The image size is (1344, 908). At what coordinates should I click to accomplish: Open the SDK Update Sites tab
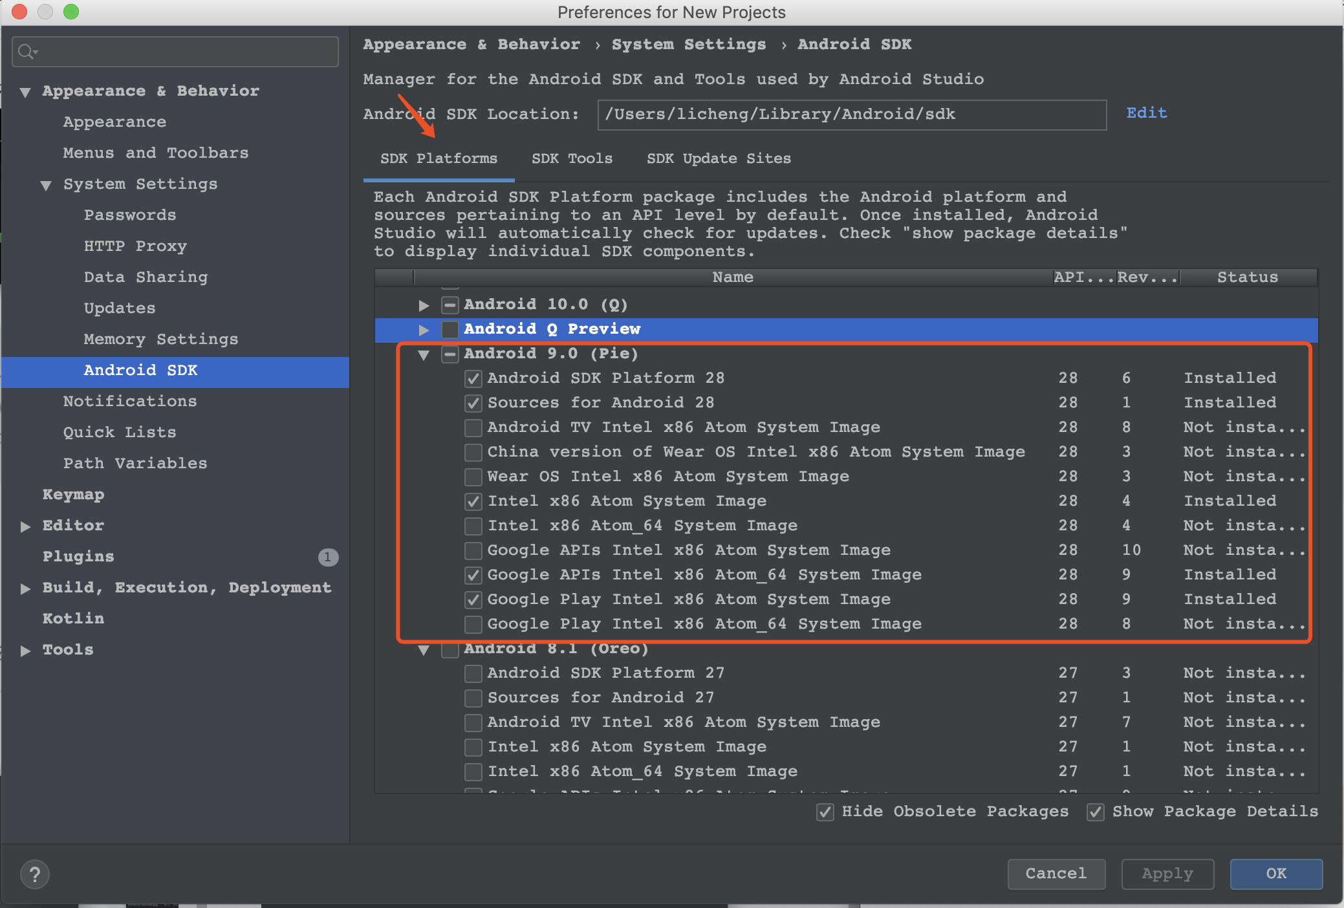719,158
